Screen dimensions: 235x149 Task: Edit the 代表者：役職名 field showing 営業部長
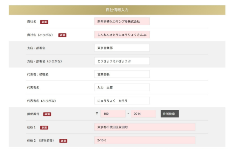pyautogui.click(x=122, y=74)
